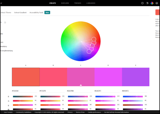This screenshot has width=160, height=114.
Task: Click the column label E above the swatches
Action: click(x=136, y=65)
